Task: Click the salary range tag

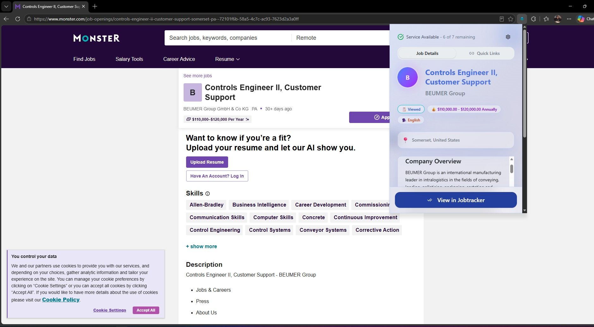Action: click(217, 119)
